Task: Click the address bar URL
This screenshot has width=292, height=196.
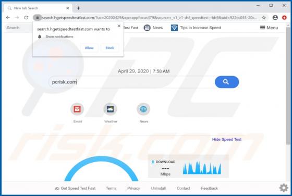Action: pos(149,18)
